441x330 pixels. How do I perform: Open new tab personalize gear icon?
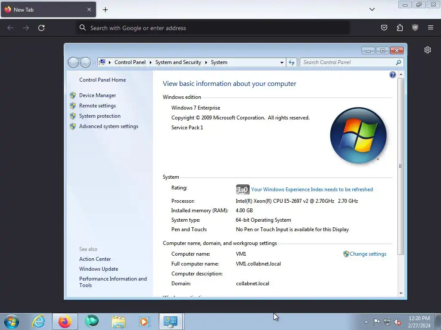[428, 50]
